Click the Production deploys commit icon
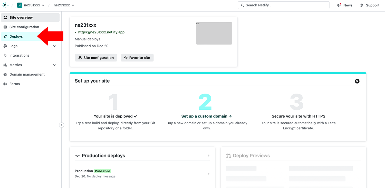The height and width of the screenshot is (188, 385). (x=77, y=156)
